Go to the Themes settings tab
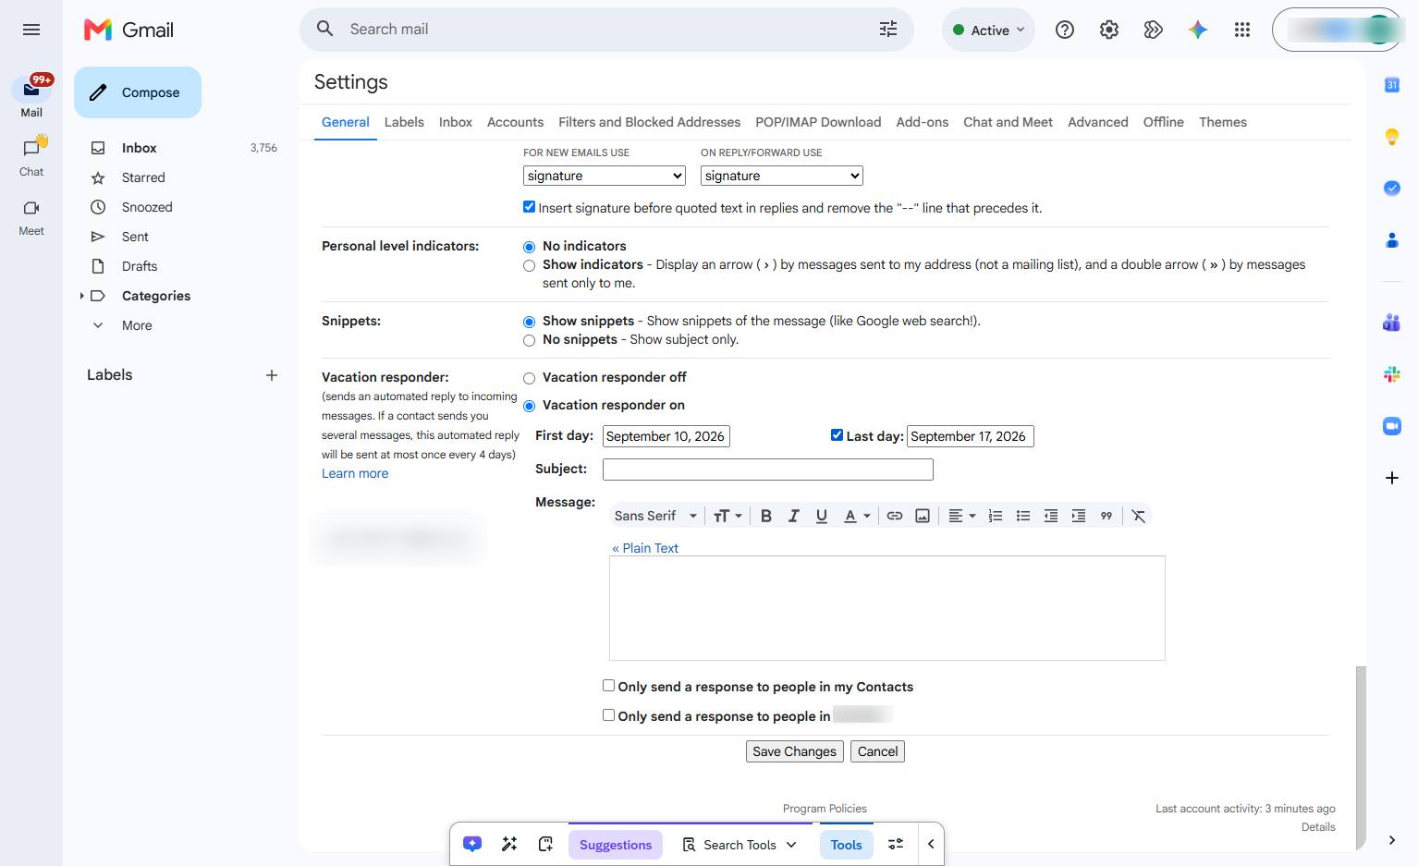Image resolution: width=1418 pixels, height=866 pixels. tap(1222, 122)
